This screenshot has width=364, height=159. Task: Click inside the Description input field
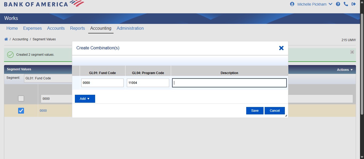[x=229, y=83]
